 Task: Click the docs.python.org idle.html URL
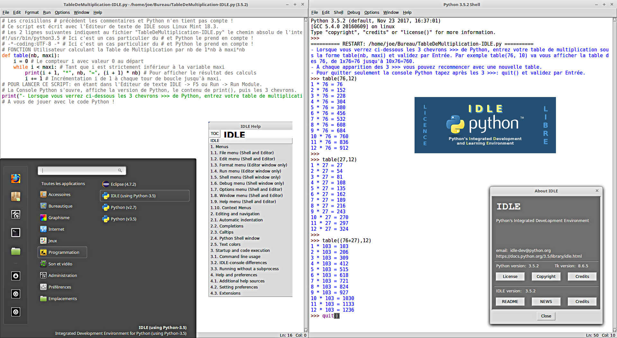tap(539, 256)
